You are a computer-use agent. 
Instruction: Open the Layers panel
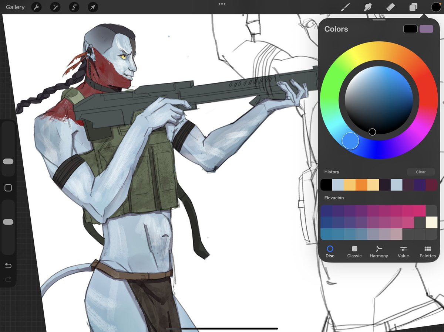(413, 7)
